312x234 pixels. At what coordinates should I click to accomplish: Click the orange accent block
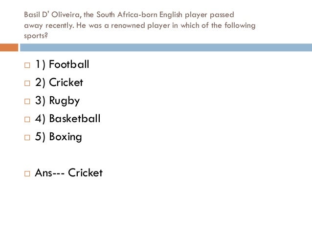pyautogui.click(x=9, y=47)
